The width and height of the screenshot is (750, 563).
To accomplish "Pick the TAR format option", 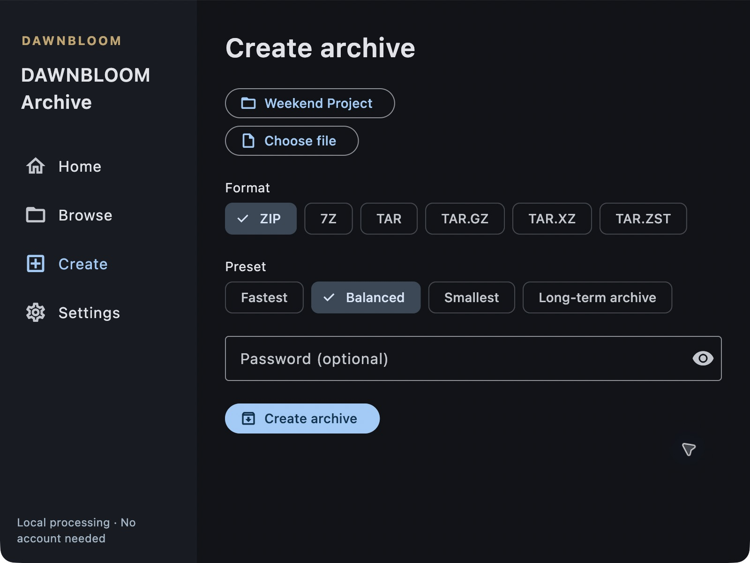I will (x=389, y=219).
